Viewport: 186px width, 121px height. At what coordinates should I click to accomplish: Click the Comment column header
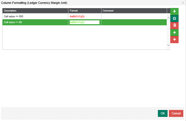[x=134, y=11]
